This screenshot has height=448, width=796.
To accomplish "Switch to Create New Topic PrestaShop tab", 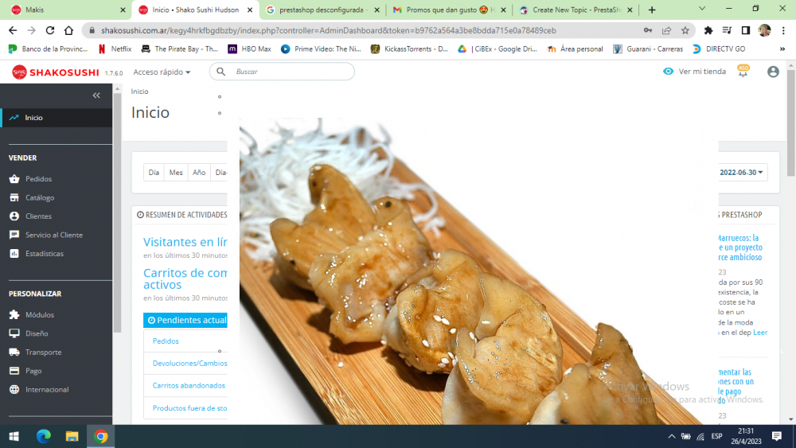I will tap(576, 10).
